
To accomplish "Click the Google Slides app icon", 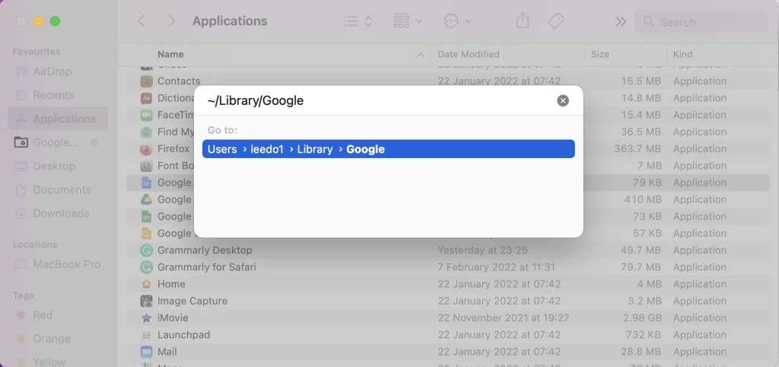I will tap(146, 233).
